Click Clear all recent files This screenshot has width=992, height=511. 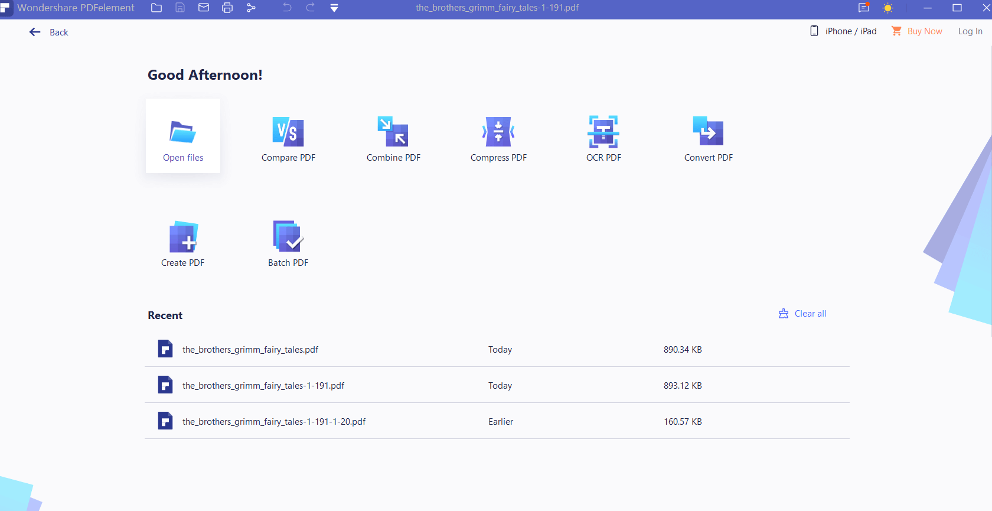tap(803, 314)
